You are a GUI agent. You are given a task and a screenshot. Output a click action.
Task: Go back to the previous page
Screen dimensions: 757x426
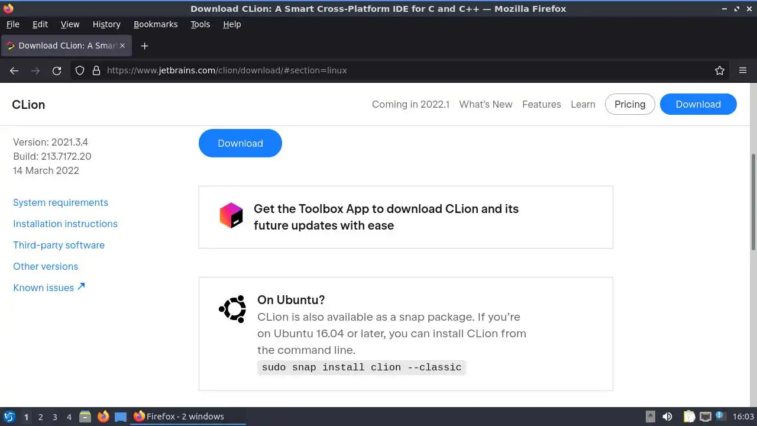coord(14,70)
